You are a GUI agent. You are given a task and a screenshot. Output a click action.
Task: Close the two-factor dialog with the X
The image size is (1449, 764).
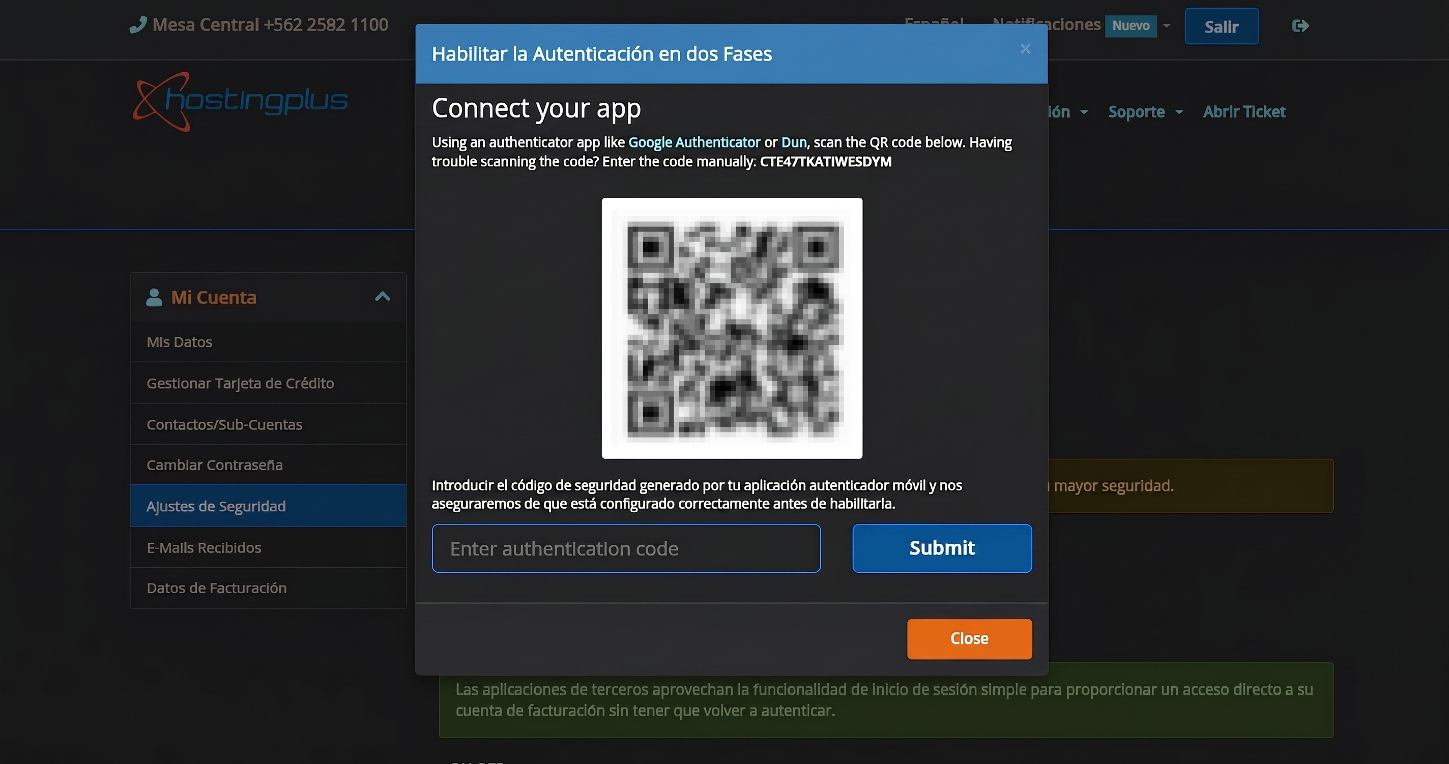[1025, 49]
